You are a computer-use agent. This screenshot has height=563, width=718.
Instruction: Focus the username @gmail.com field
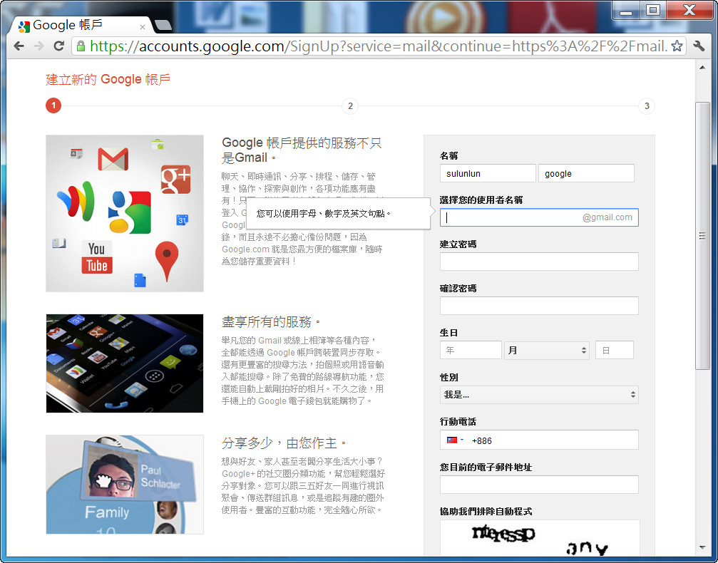pyautogui.click(x=539, y=217)
